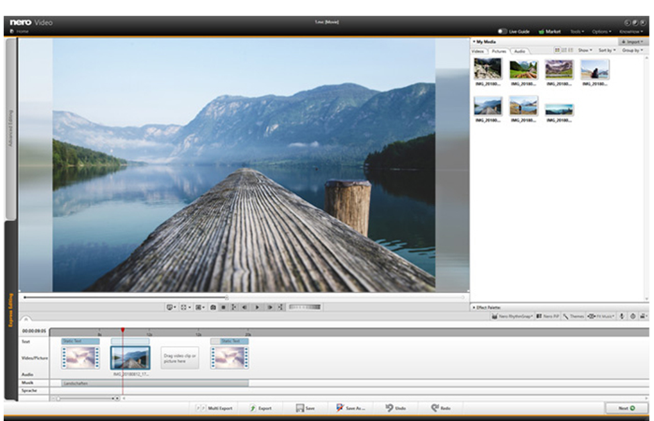Undo the last action
This screenshot has width=654, height=421.
click(x=396, y=408)
